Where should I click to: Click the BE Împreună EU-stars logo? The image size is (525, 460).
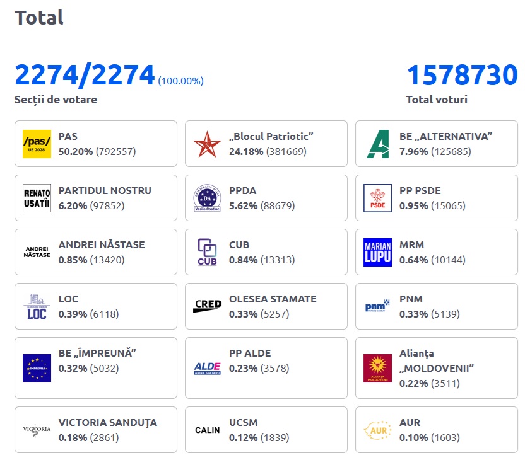click(x=37, y=368)
